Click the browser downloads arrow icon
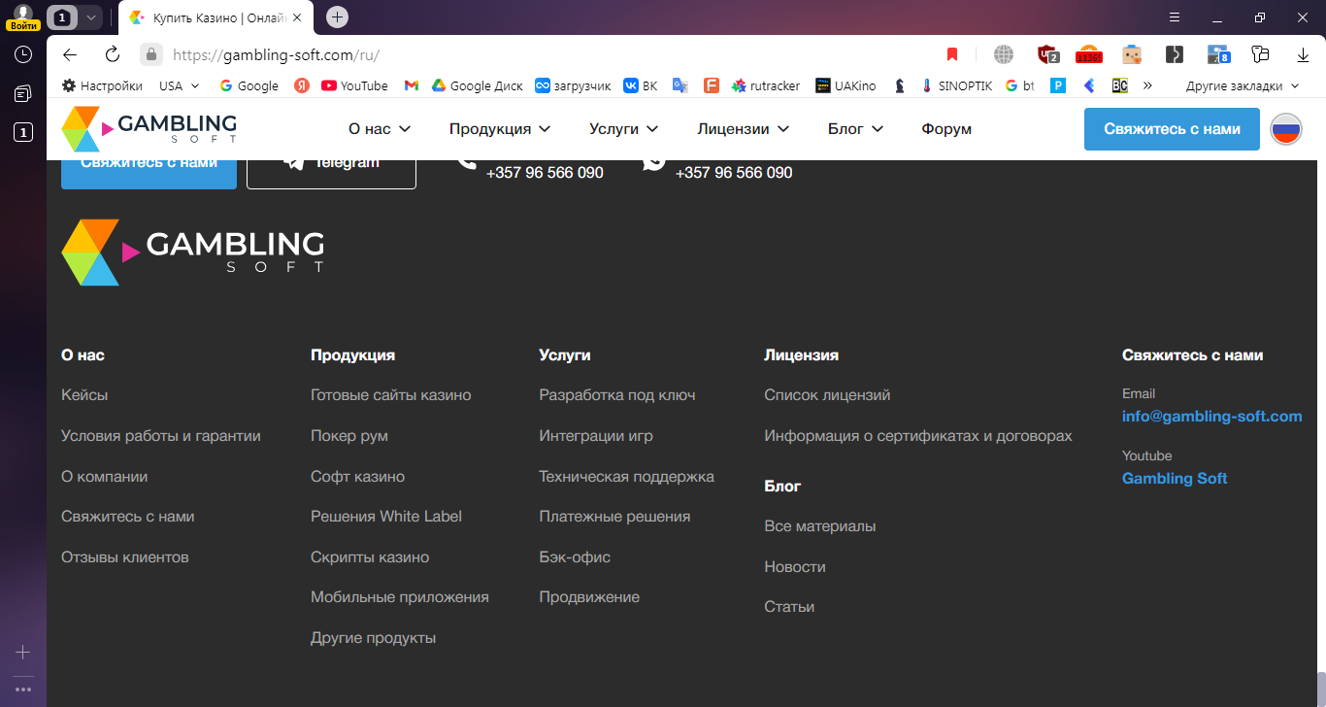Screen dimensions: 1326x707 tap(1304, 54)
